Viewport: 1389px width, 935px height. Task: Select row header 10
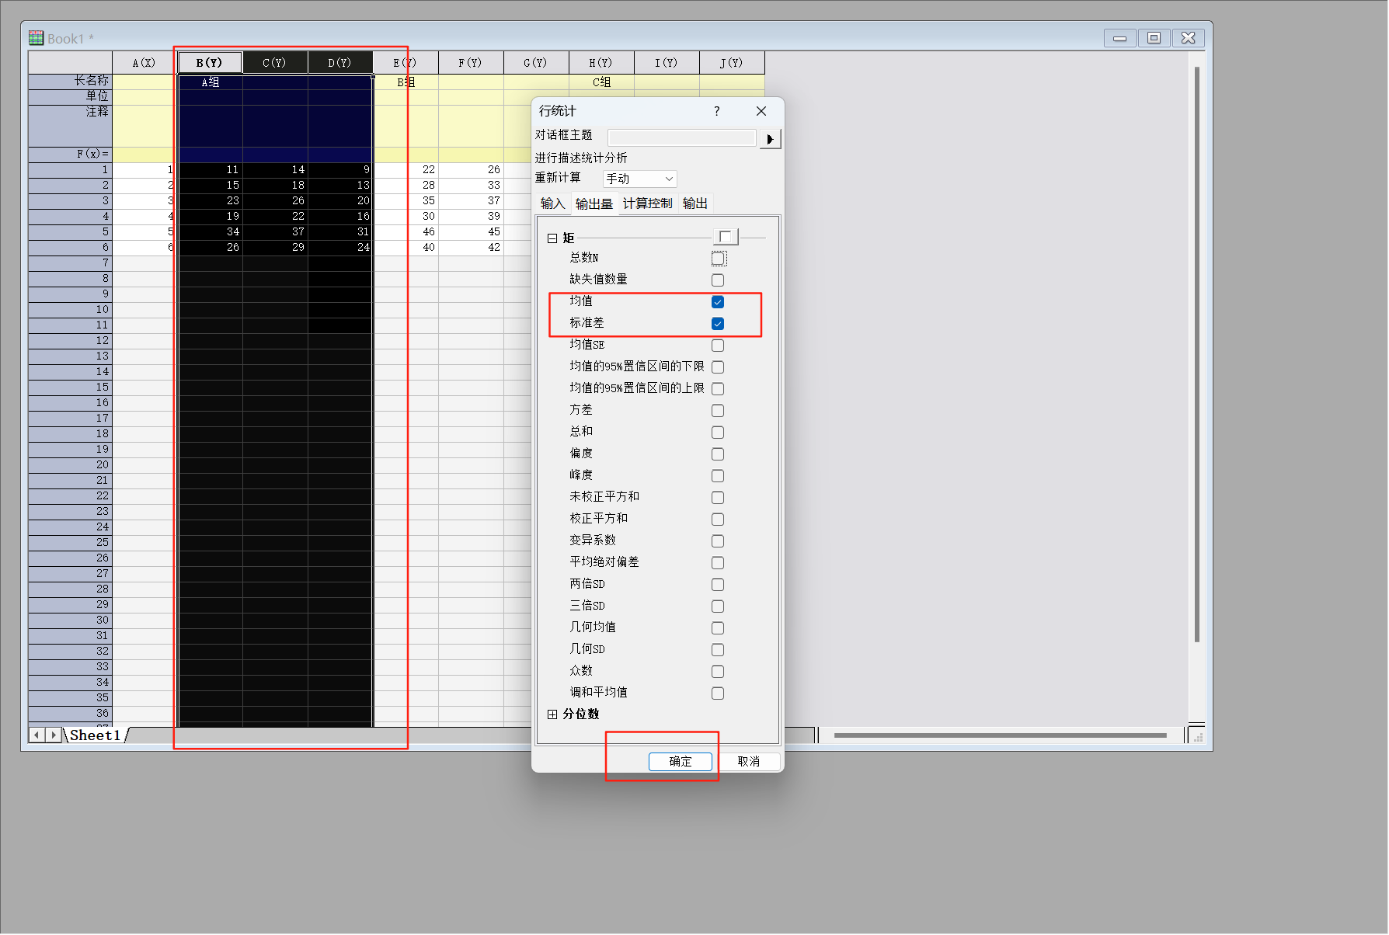tap(70, 310)
